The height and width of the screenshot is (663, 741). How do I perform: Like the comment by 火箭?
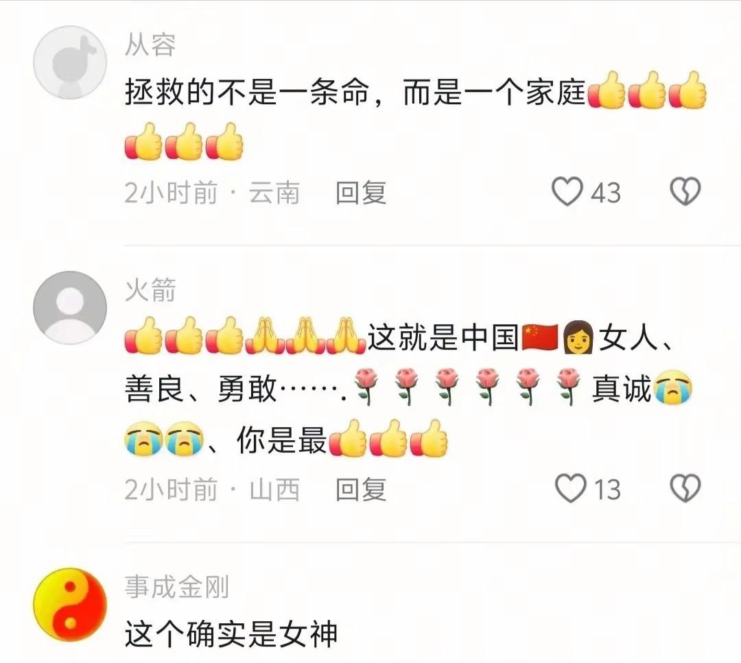(x=570, y=488)
